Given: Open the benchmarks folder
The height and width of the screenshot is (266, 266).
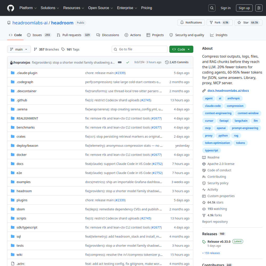Looking at the screenshot, I should pyautogui.click(x=26, y=127).
